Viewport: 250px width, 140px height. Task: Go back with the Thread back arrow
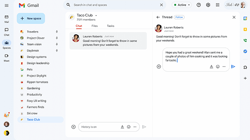(158, 17)
